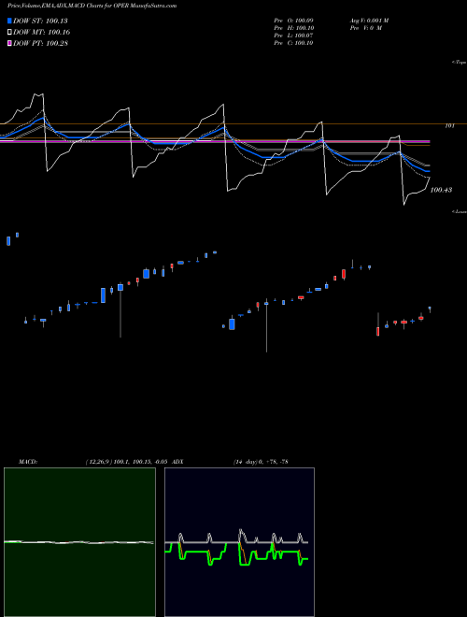Open the green MACD chart panel

pyautogui.click(x=79, y=542)
